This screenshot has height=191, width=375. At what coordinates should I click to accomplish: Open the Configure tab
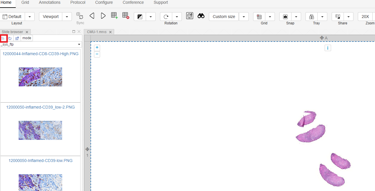point(104,3)
